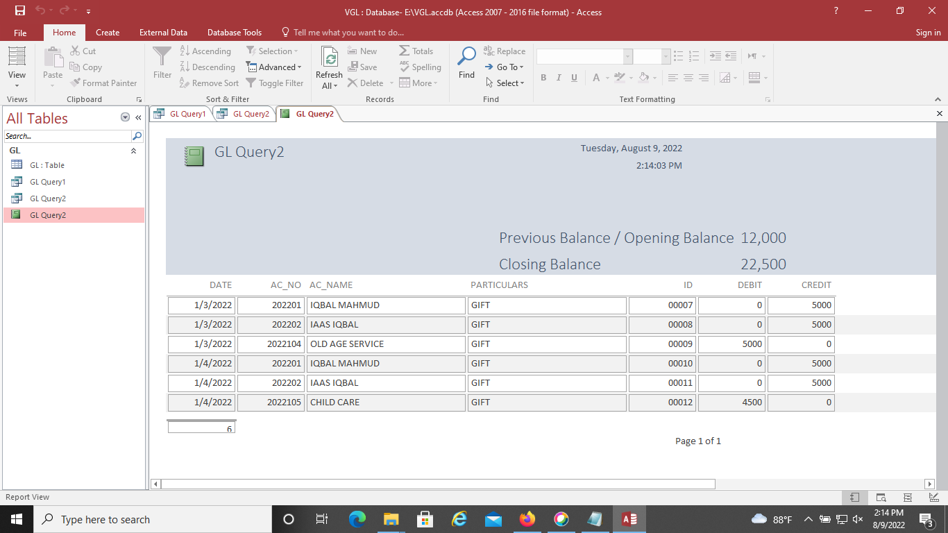Click Save record button
Image resolution: width=948 pixels, height=533 pixels.
pyautogui.click(x=362, y=67)
